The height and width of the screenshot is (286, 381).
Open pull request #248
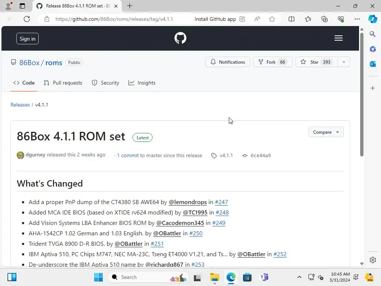point(222,213)
